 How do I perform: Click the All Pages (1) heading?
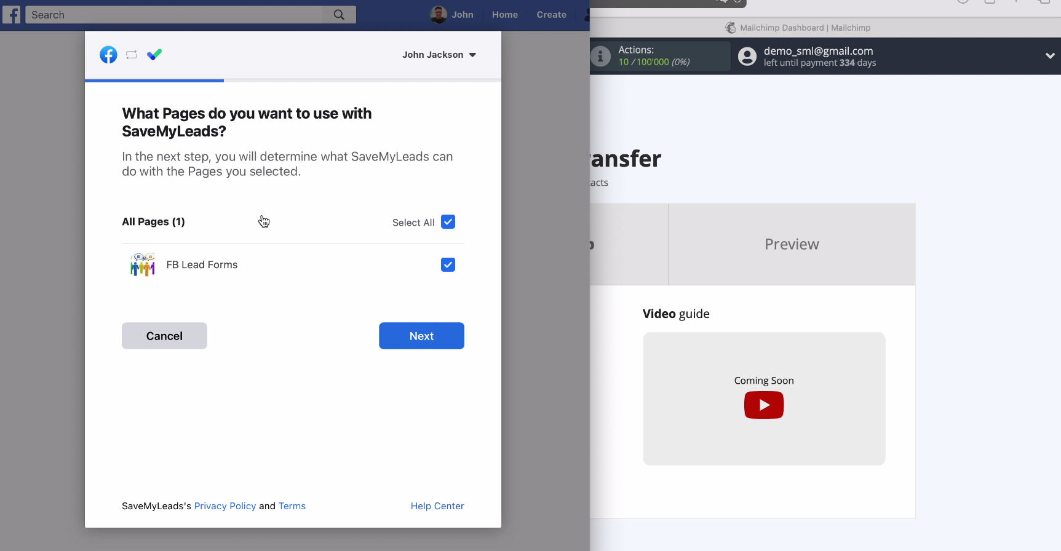click(x=153, y=222)
